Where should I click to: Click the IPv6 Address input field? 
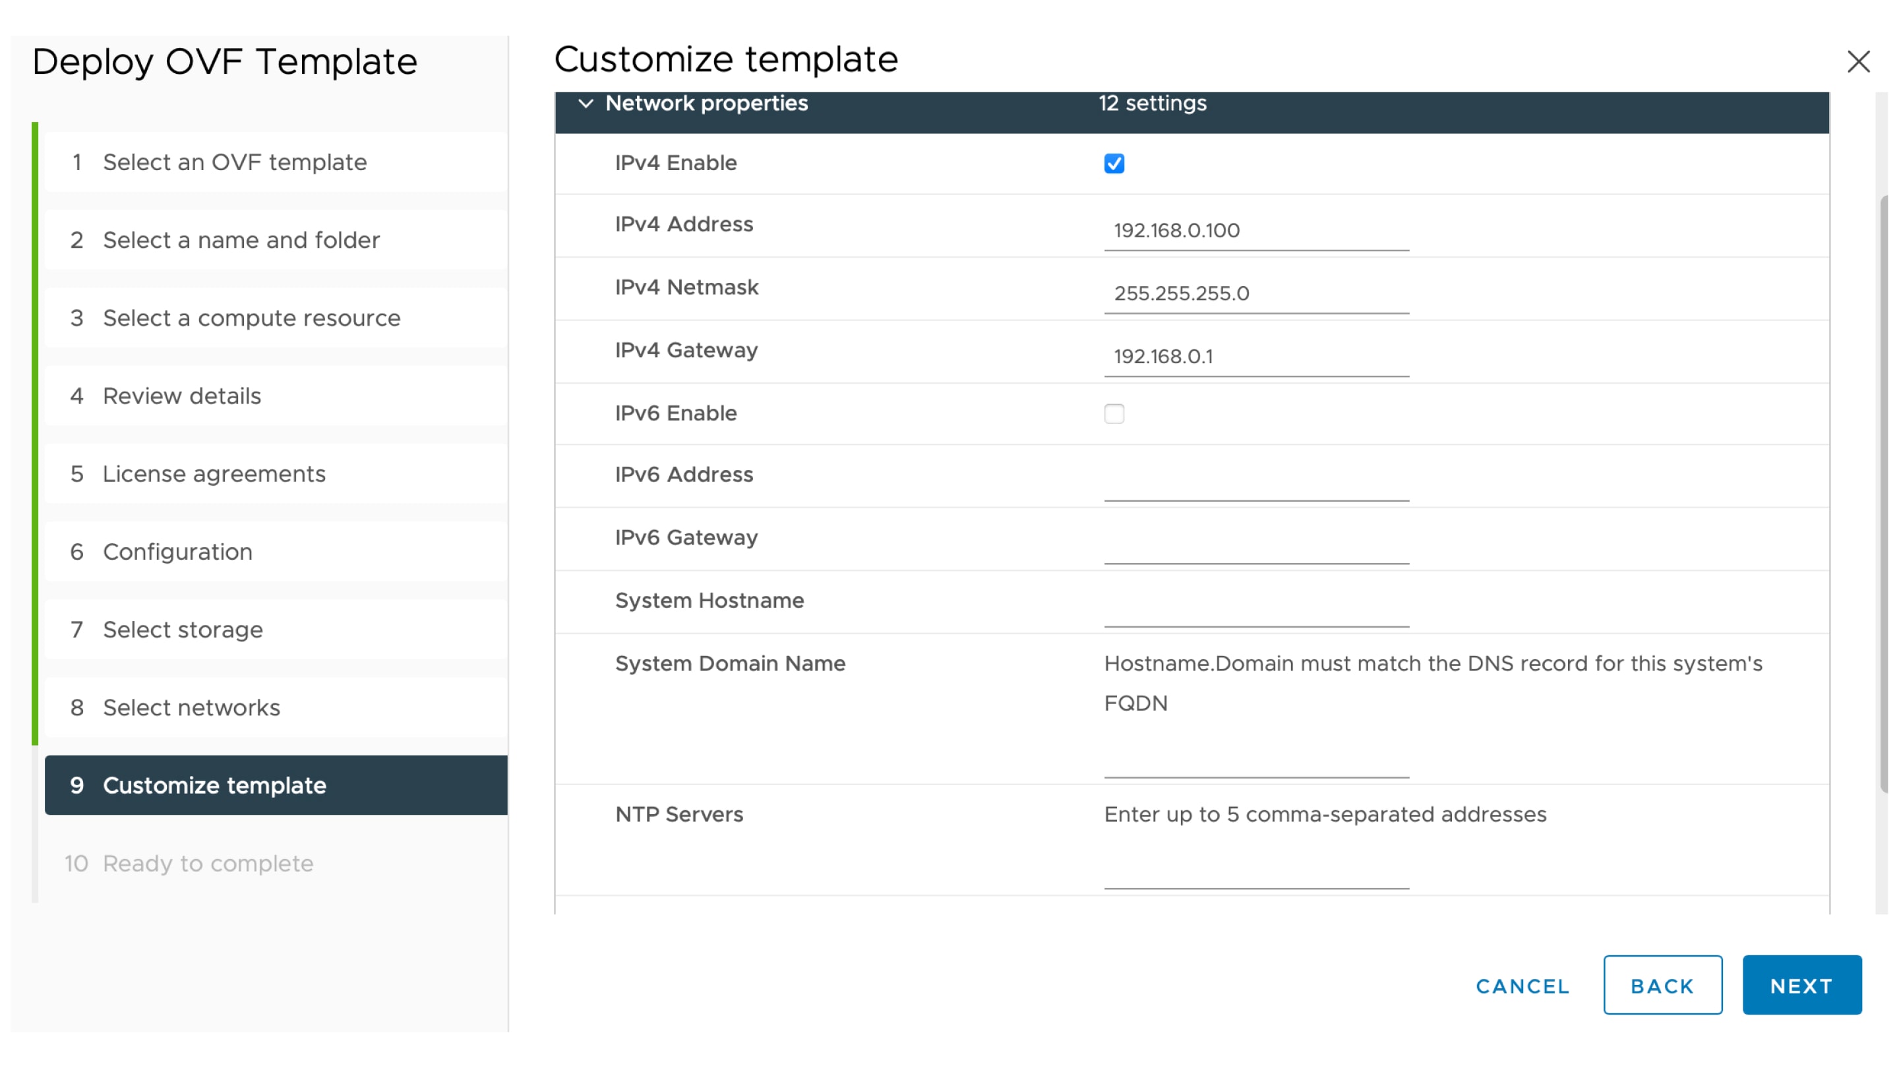[1255, 483]
